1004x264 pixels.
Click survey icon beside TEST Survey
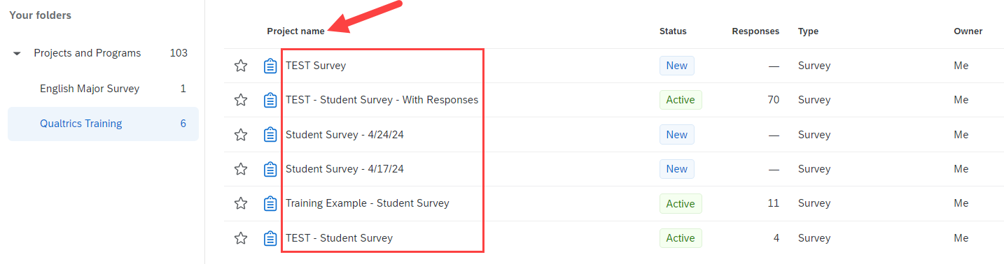coord(270,66)
